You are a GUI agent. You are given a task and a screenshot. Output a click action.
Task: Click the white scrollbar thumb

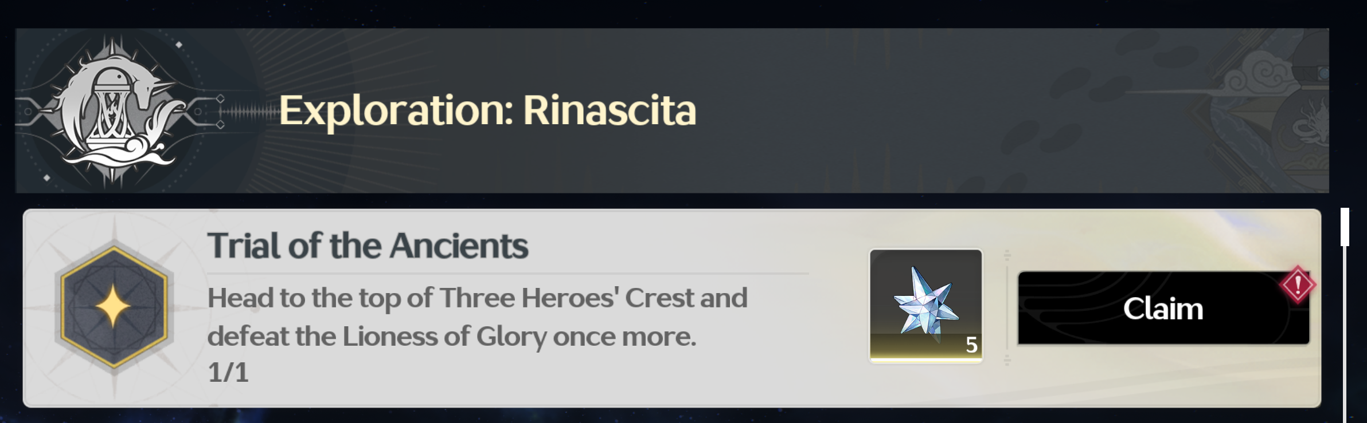(1345, 227)
